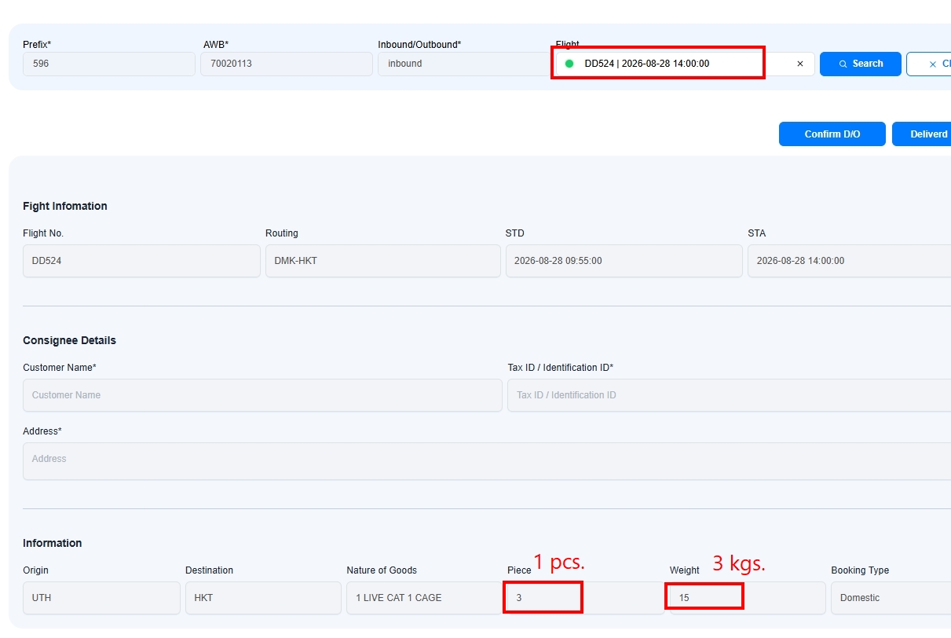951x638 pixels.
Task: Click the Weight field showing 15
Action: point(747,598)
